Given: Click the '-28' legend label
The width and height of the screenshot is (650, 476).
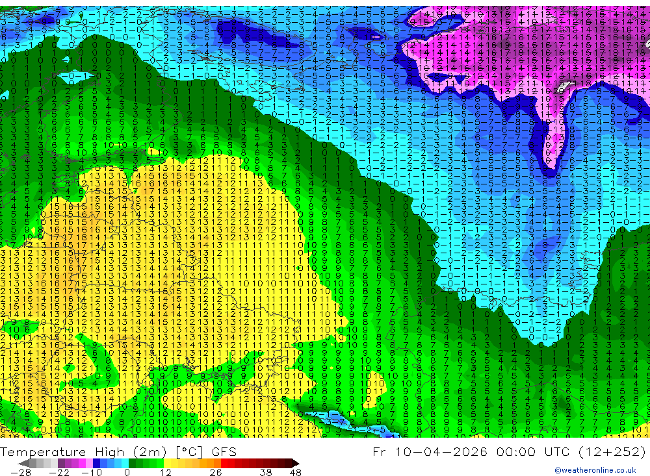Looking at the screenshot, I should (x=21, y=473).
